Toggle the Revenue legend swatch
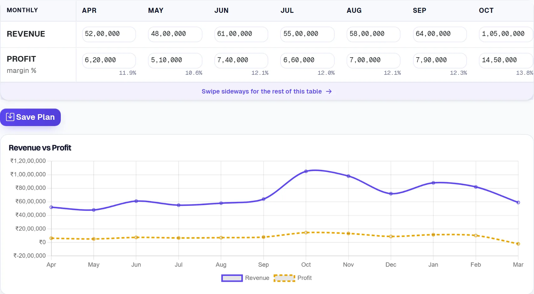534x294 pixels. [x=232, y=278]
